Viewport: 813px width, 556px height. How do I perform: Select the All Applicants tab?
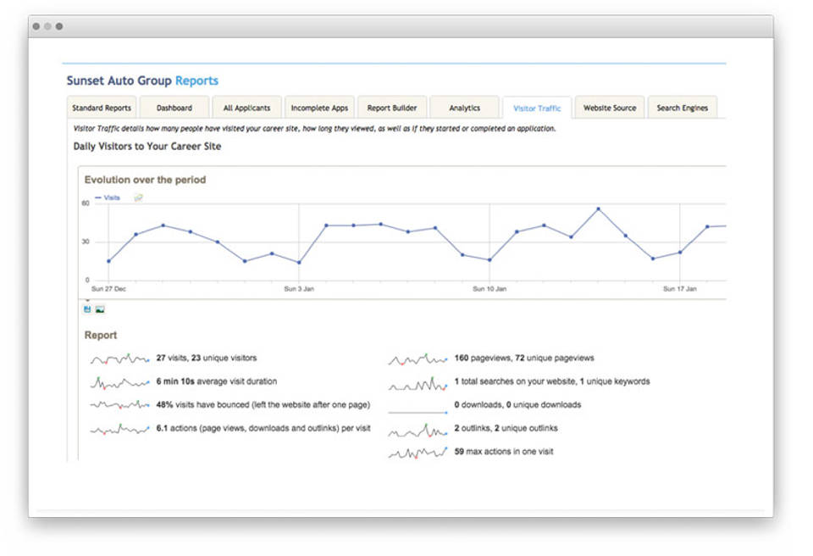pyautogui.click(x=247, y=108)
